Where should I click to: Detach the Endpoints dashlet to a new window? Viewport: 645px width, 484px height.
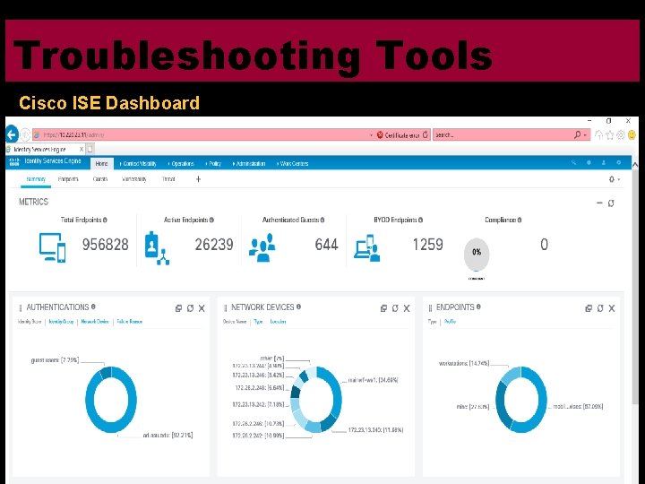tap(589, 308)
